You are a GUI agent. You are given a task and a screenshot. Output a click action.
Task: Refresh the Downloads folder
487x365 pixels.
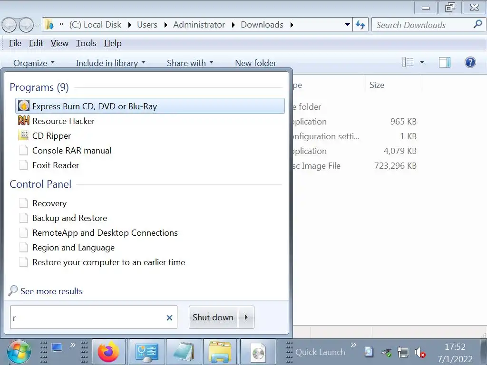pyautogui.click(x=360, y=25)
